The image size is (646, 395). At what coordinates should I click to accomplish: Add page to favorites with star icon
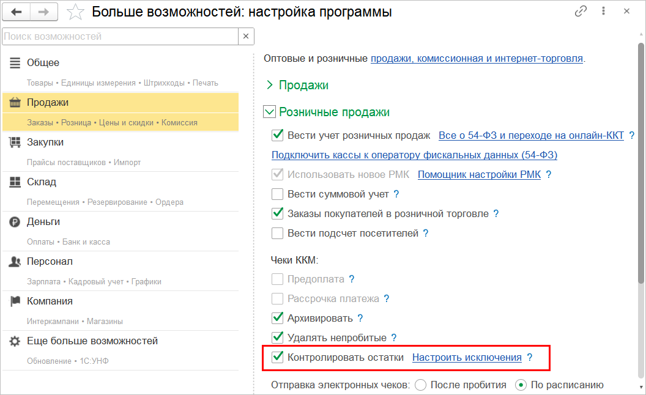coord(76,12)
